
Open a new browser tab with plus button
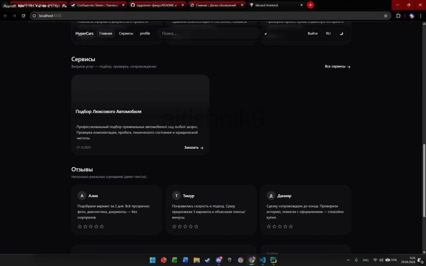(x=310, y=5)
